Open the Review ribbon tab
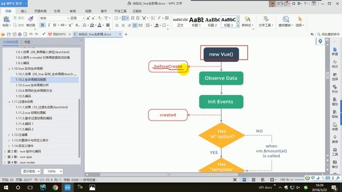 coord(73,11)
